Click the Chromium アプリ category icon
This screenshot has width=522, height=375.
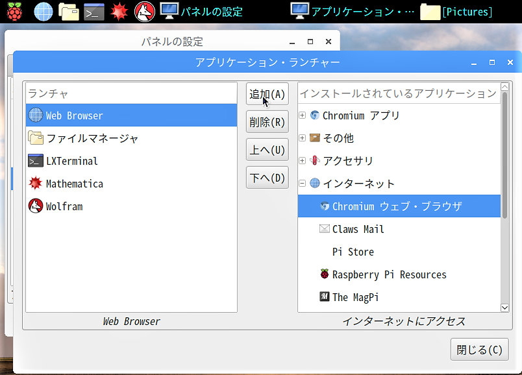coord(315,115)
